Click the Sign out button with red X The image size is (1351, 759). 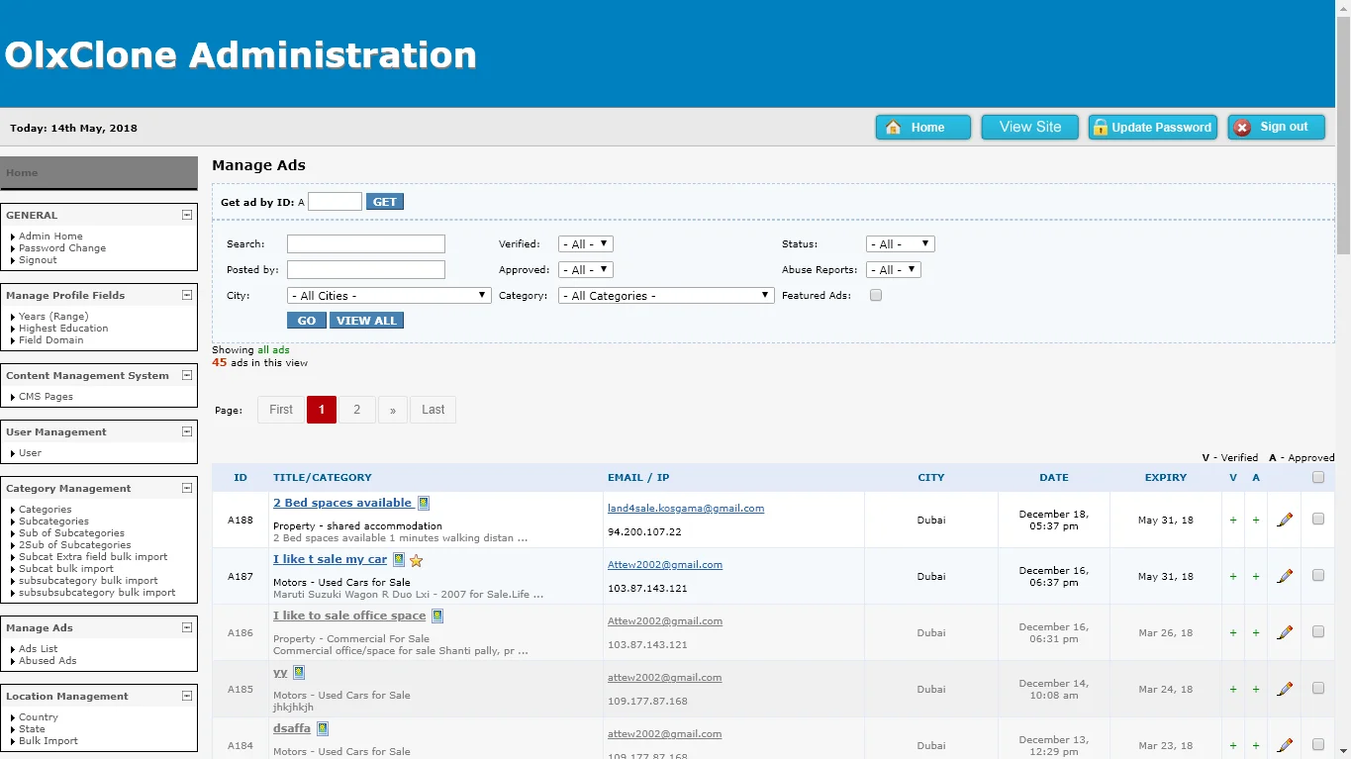[1276, 128]
